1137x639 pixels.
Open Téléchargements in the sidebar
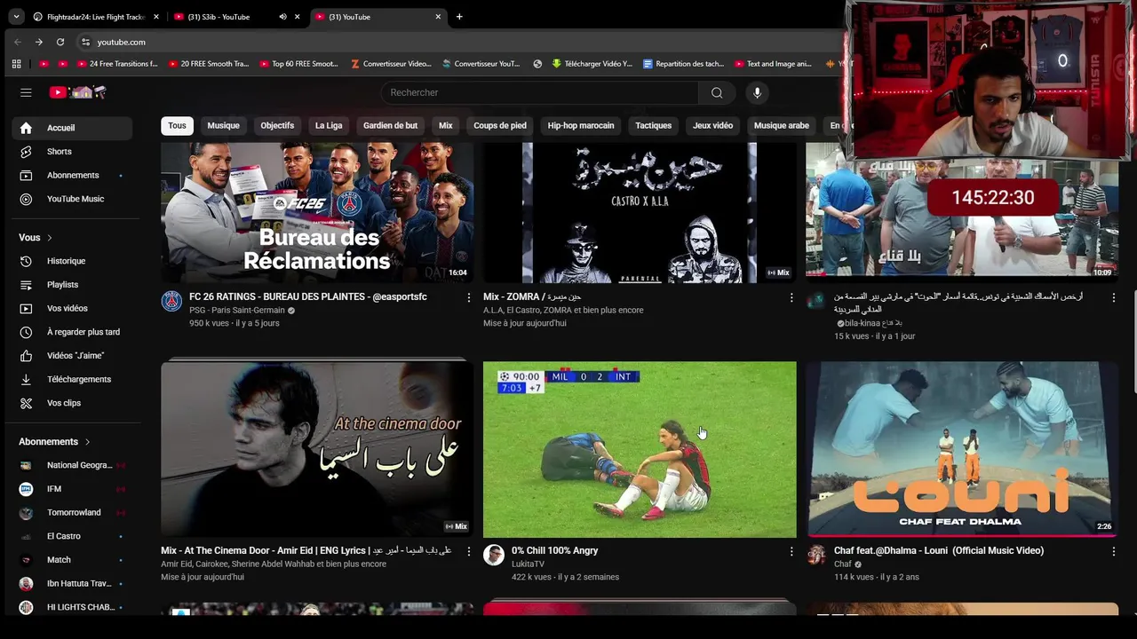coord(72,379)
